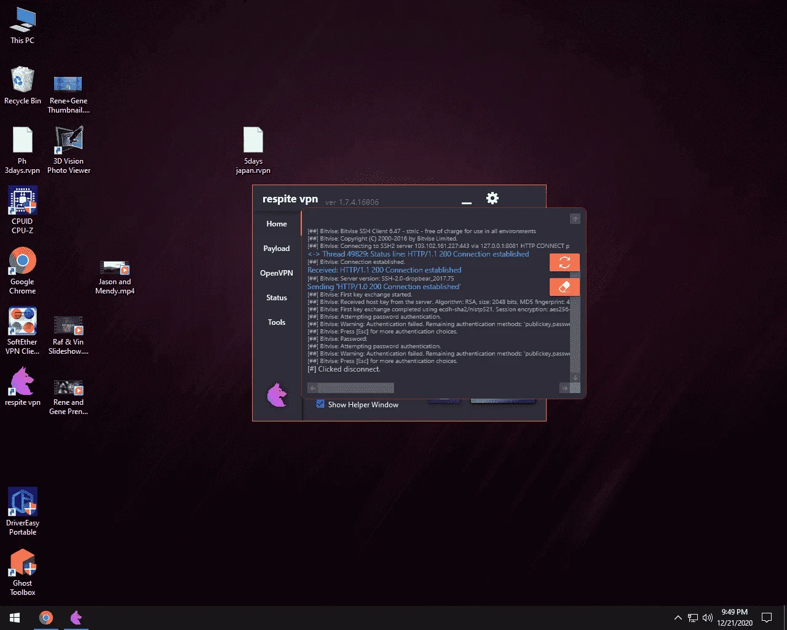Switch to the Payload tab

[277, 249]
